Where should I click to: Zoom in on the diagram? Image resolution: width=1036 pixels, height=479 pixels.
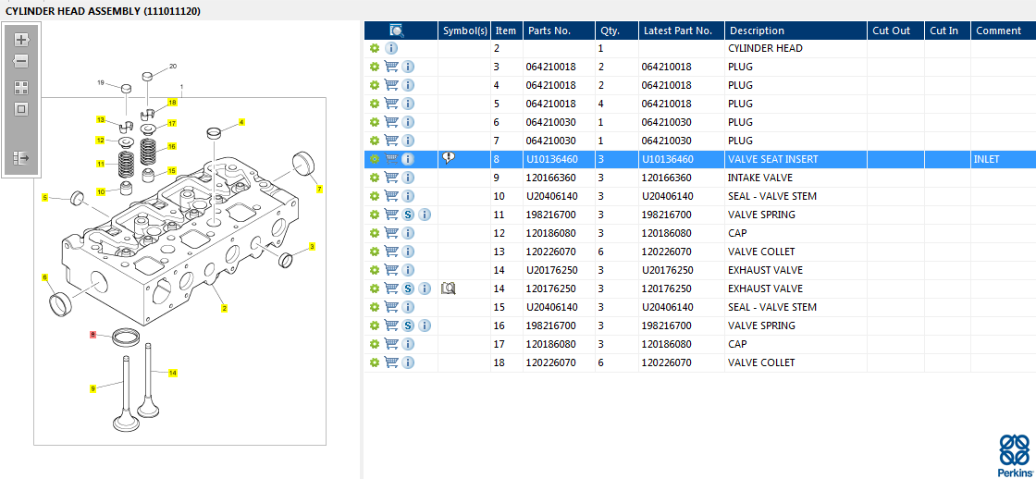tap(21, 40)
